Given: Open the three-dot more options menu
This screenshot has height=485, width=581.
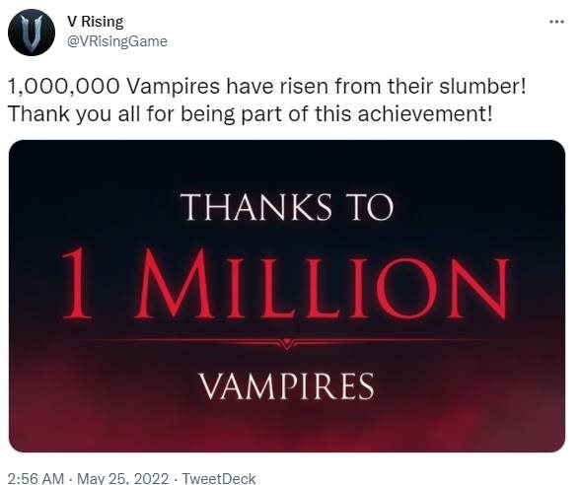Looking at the screenshot, I should (556, 23).
